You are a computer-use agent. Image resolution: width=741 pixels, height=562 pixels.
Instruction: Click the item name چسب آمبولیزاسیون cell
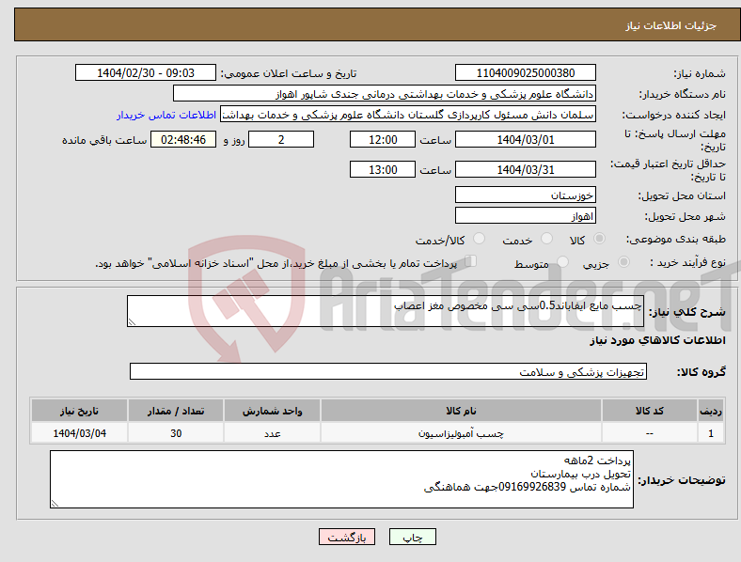461,433
